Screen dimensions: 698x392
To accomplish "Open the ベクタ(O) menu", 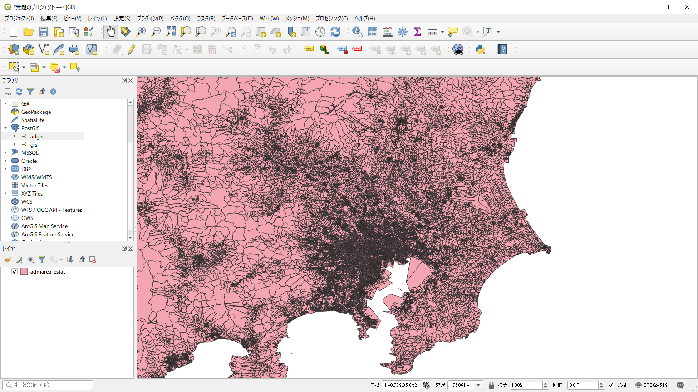I will (180, 19).
